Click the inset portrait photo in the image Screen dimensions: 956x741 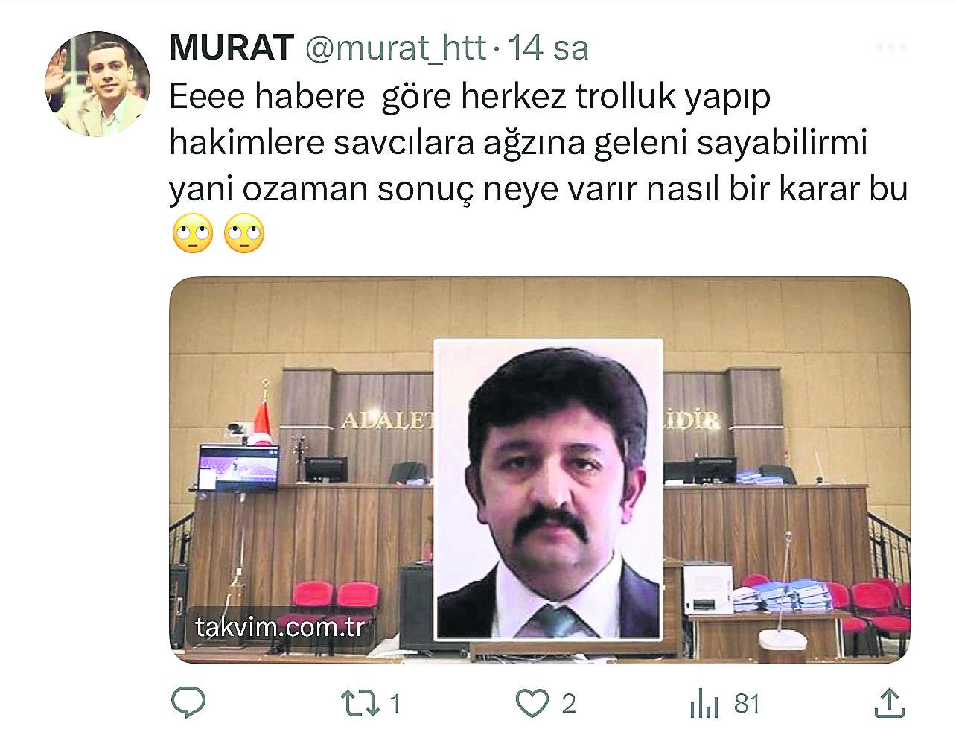click(549, 489)
